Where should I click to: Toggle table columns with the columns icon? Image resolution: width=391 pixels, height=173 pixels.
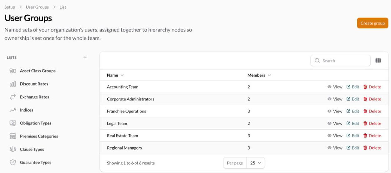pyautogui.click(x=378, y=61)
